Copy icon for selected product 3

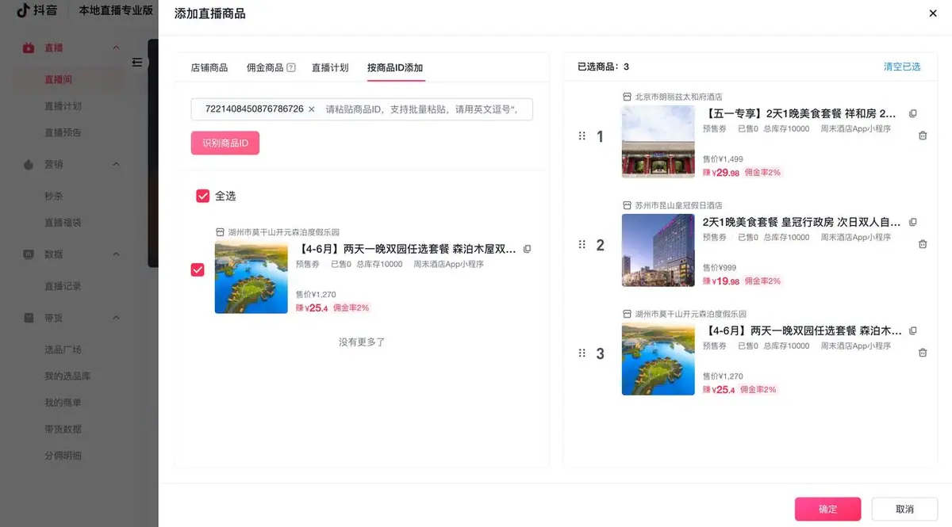tap(912, 330)
